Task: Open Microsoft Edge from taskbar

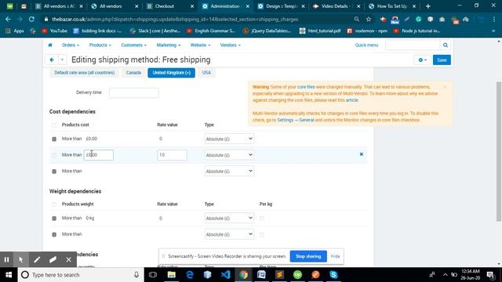Action: point(190,275)
